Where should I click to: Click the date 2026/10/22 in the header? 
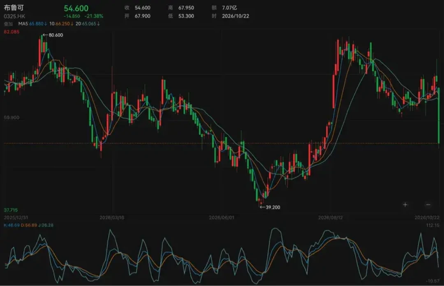tap(236, 16)
